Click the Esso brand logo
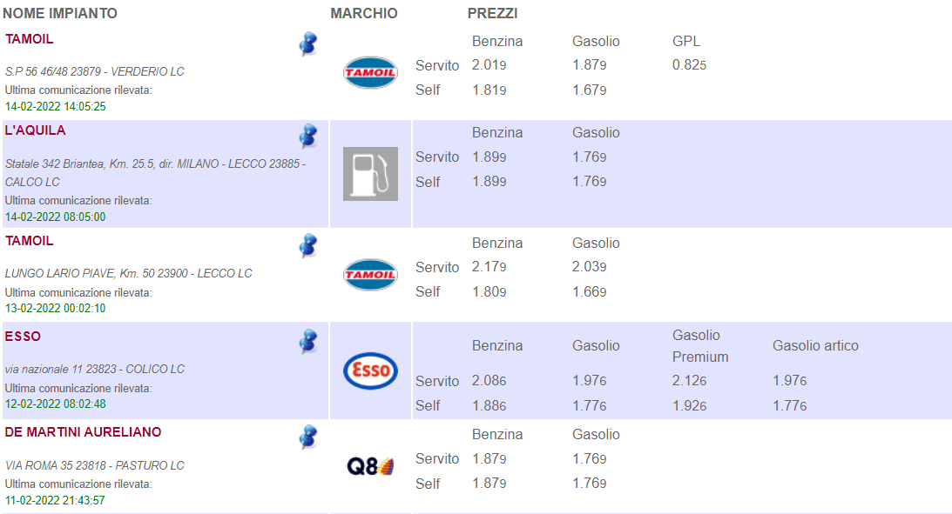This screenshot has height=514, width=952. pos(370,370)
